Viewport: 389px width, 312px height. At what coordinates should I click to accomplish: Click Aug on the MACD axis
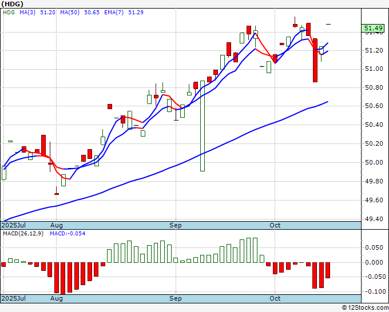(x=57, y=299)
